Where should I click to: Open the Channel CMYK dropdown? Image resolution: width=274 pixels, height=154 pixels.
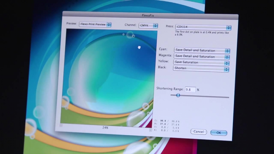click(x=148, y=25)
